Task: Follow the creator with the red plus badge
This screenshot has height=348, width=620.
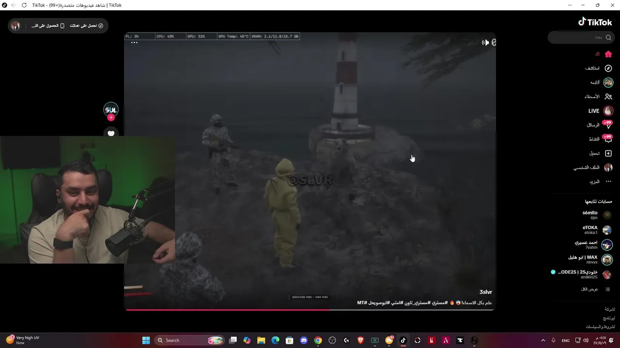Action: (x=111, y=117)
